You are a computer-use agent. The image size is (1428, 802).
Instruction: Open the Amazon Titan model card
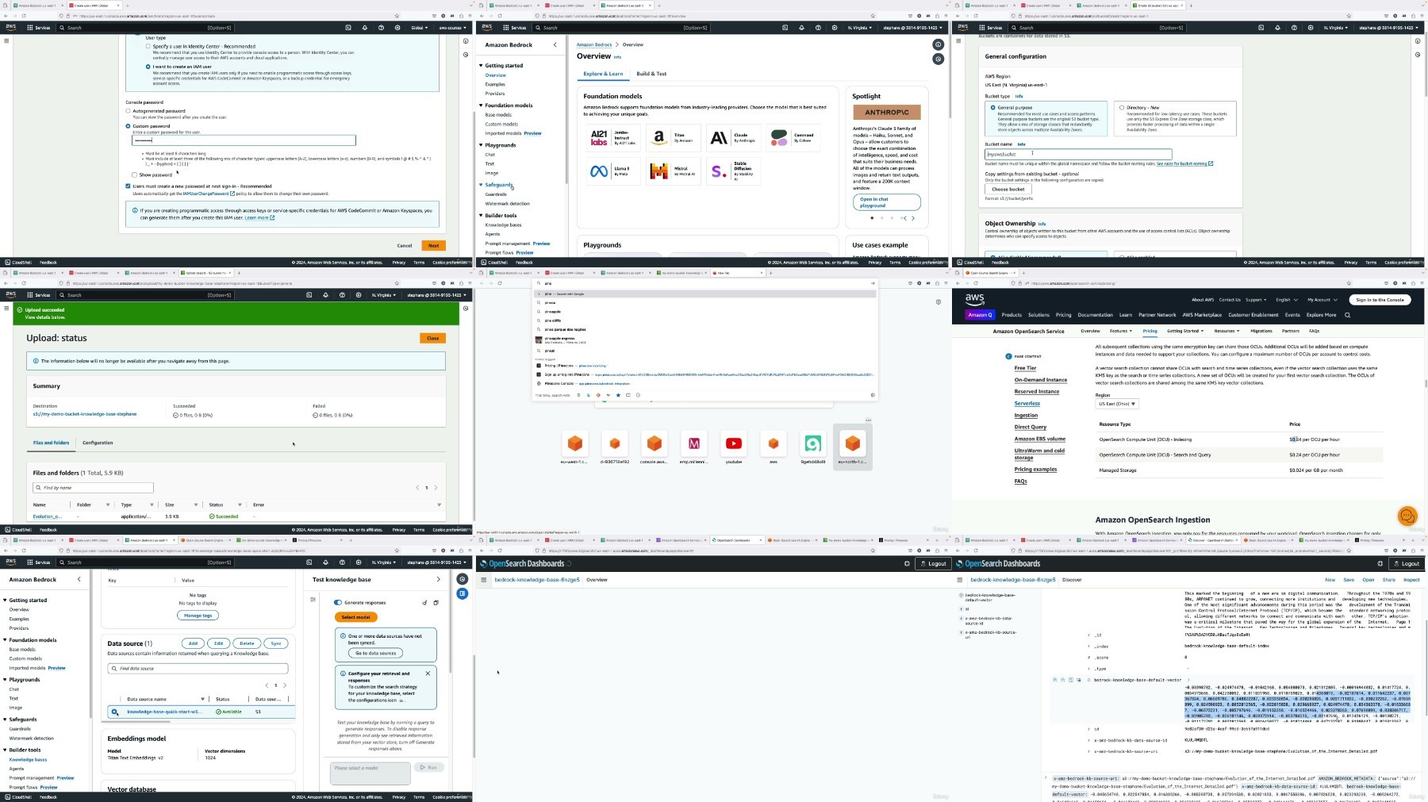[673, 138]
